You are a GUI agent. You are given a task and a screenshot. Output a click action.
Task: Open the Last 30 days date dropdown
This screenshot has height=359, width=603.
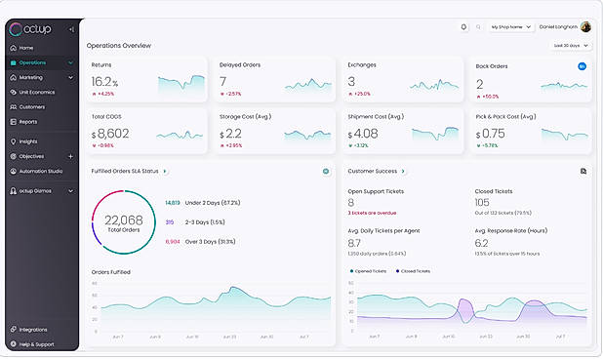pos(571,45)
